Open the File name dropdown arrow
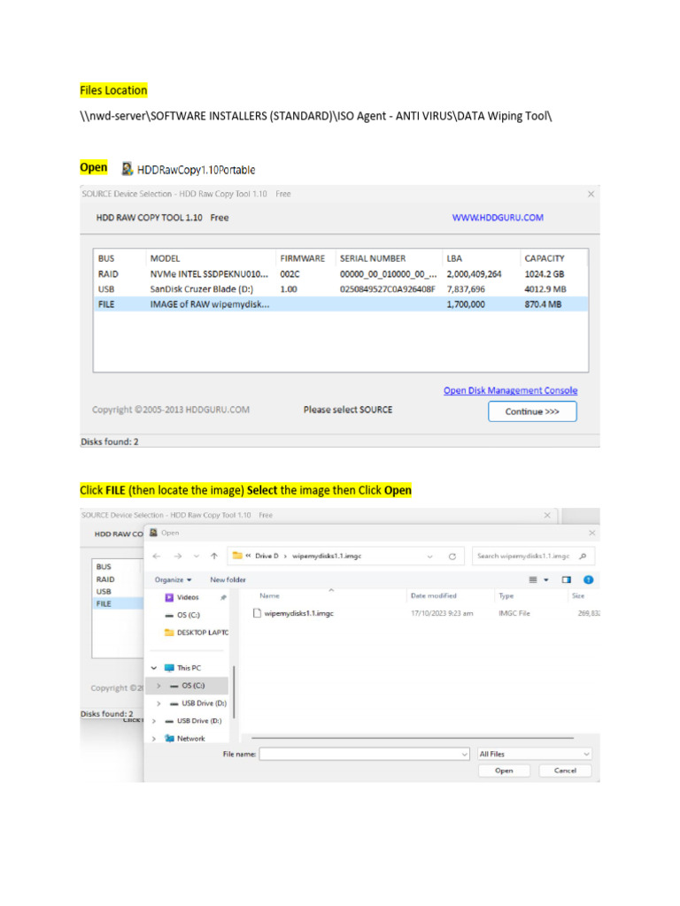The width and height of the screenshot is (680, 906). click(464, 754)
